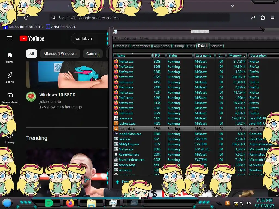The image size is (279, 209).
Task: Reload the page in Firefox
Action: (x=26, y=18)
